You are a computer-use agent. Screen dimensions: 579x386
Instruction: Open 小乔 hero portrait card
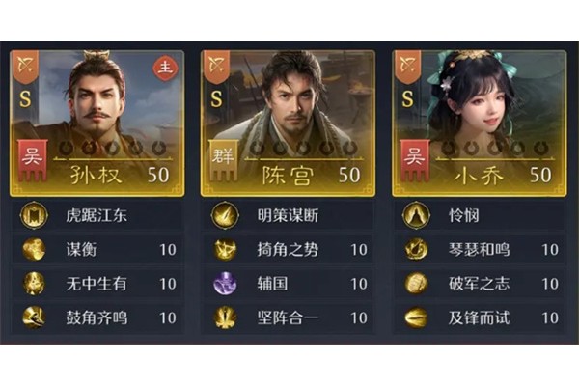480,123
